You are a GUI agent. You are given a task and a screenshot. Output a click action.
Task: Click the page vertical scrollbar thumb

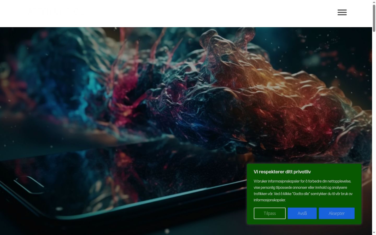(374, 18)
